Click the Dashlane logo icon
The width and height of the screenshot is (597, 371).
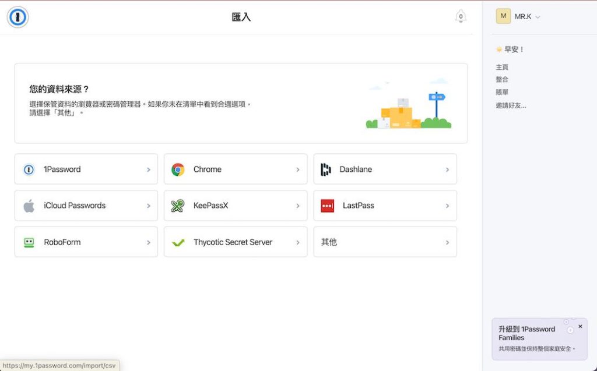coord(325,169)
